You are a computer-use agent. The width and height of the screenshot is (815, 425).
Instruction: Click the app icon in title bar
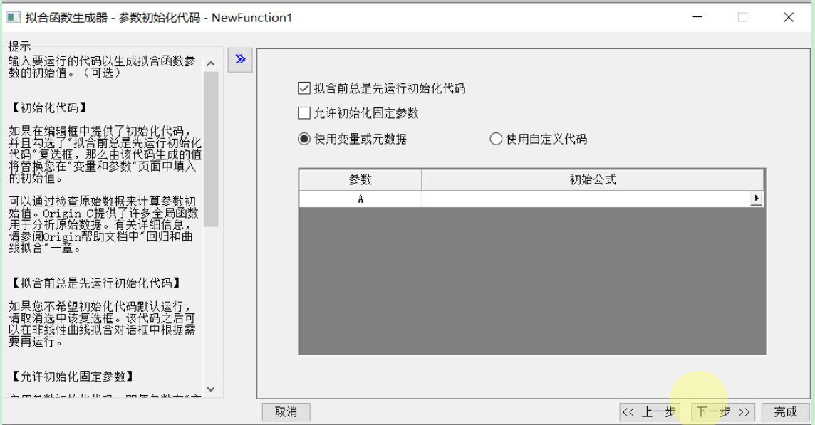tap(14, 18)
